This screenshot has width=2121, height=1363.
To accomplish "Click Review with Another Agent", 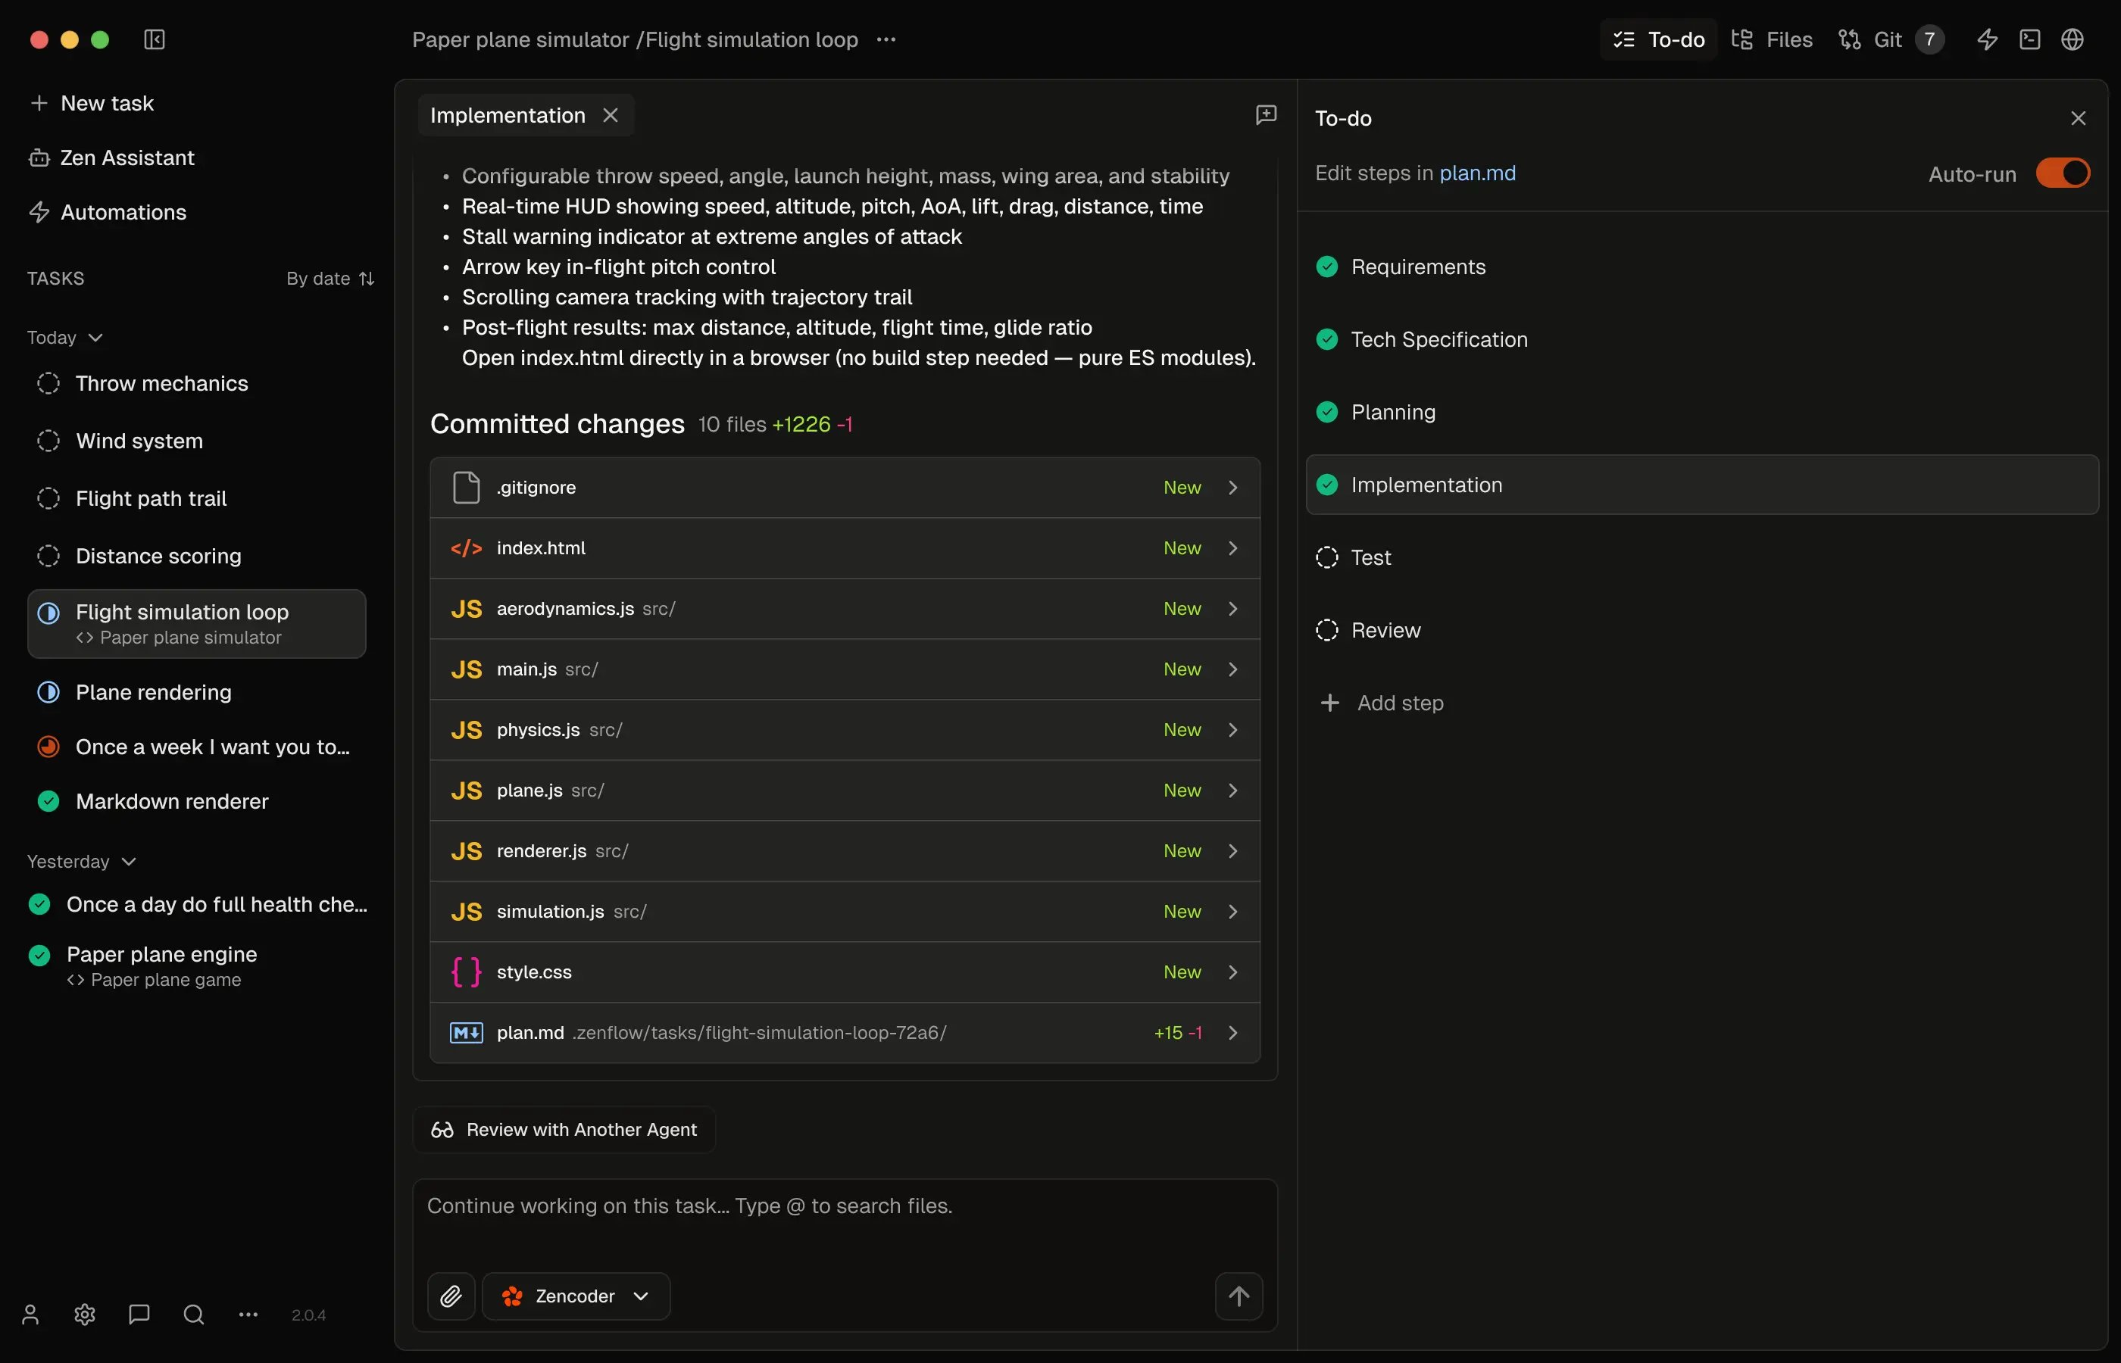I will click(x=564, y=1128).
